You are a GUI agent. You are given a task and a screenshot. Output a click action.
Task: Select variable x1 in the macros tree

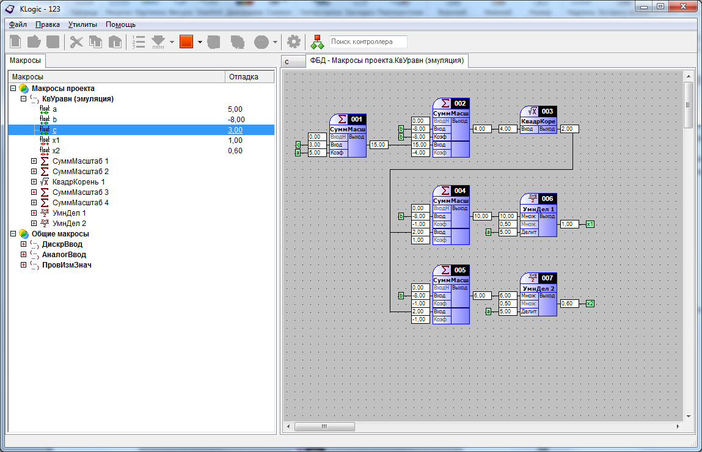click(56, 140)
